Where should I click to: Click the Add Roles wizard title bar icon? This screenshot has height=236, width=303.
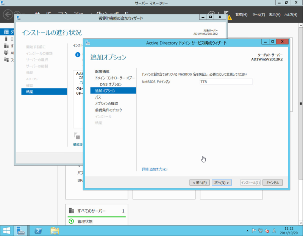[x=19, y=18]
